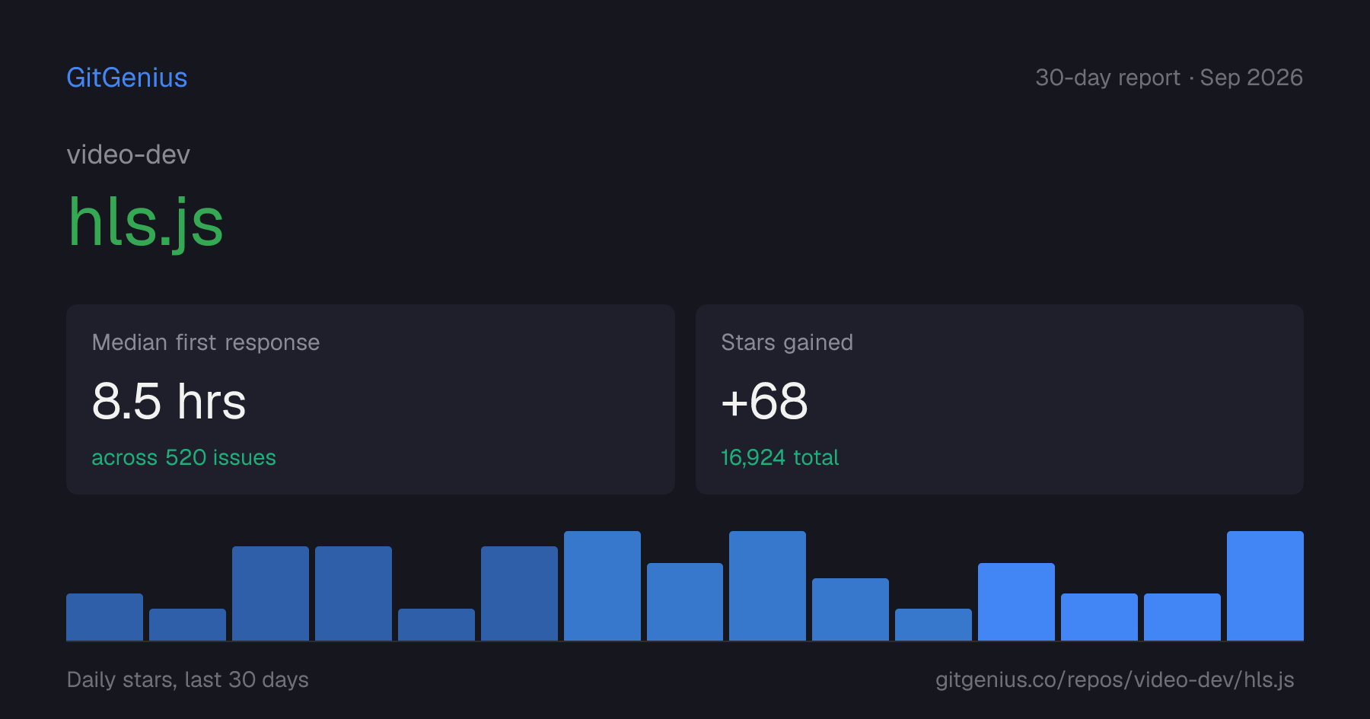Click the across 520 issues text
The width and height of the screenshot is (1370, 719).
183,457
